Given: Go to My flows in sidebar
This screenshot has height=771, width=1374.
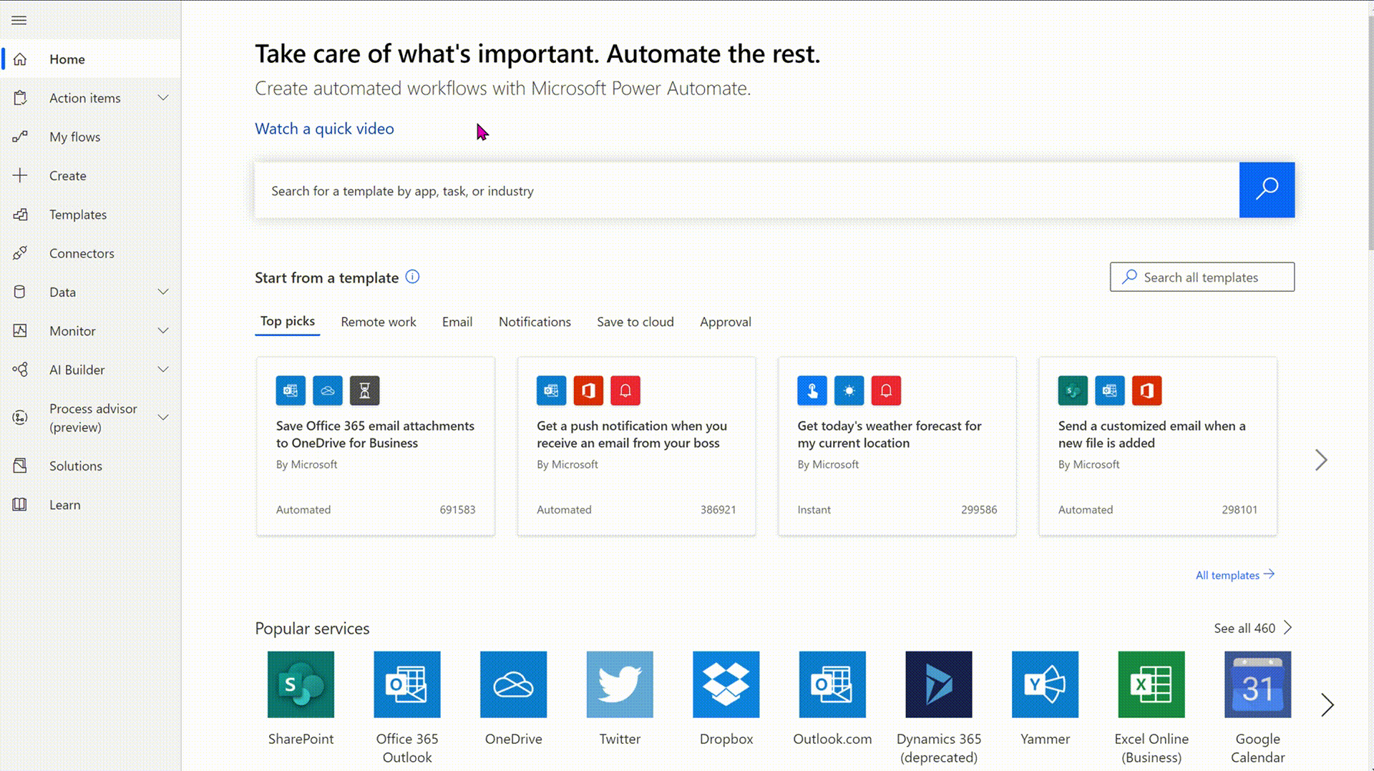Looking at the screenshot, I should [x=74, y=137].
